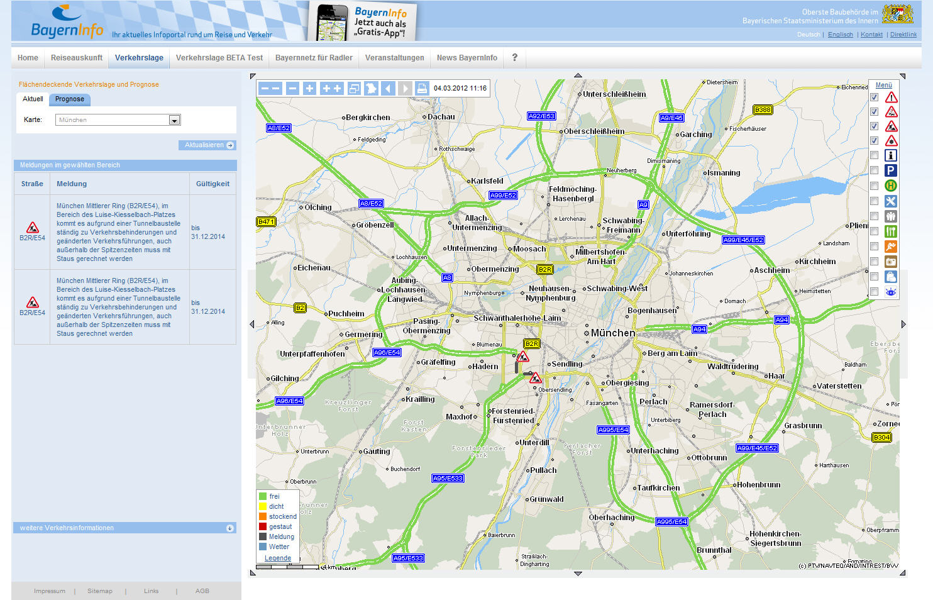Image resolution: width=933 pixels, height=600 pixels.
Task: Click the Menü link above layer checkboxes
Action: click(884, 86)
